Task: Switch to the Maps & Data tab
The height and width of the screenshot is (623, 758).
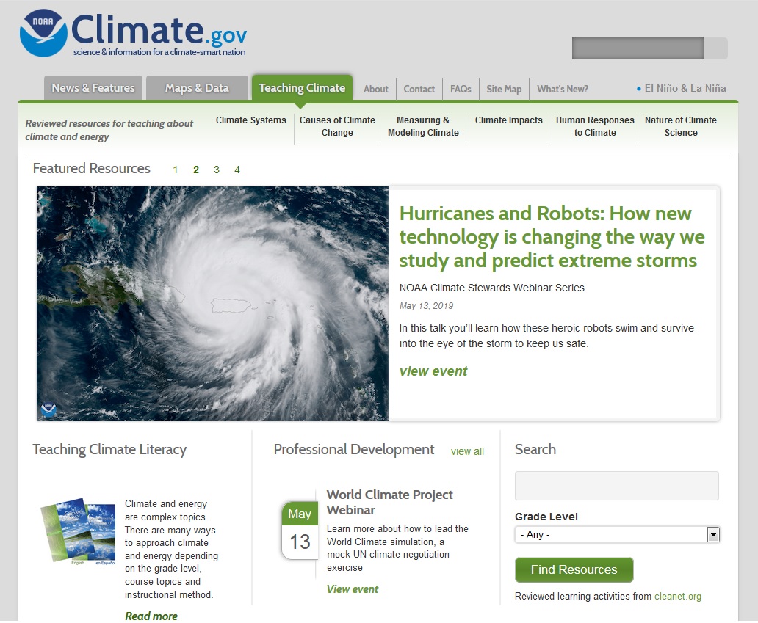Action: coord(197,87)
